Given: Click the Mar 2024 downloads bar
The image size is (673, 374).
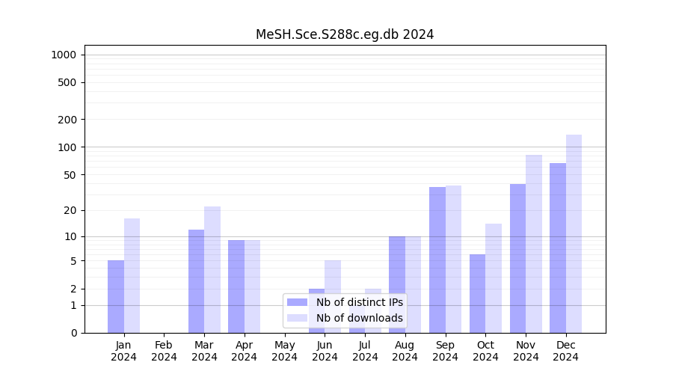Looking at the screenshot, I should (x=212, y=269).
